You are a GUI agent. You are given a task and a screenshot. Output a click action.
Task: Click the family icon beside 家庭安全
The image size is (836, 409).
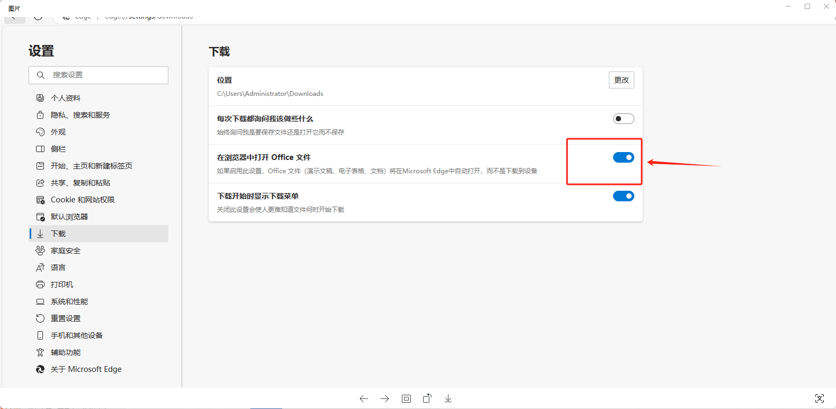tap(40, 251)
